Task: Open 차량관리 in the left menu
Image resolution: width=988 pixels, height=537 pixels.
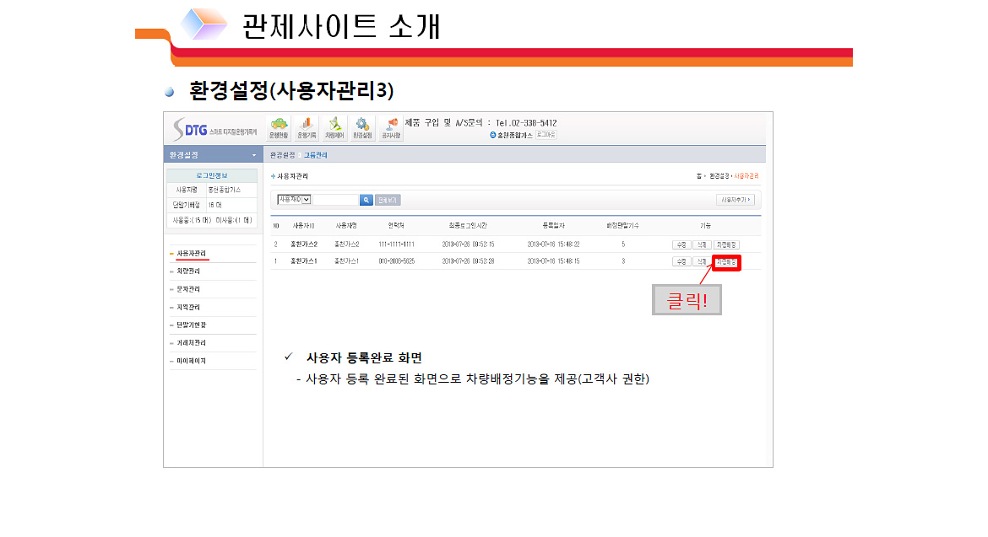Action: (188, 271)
